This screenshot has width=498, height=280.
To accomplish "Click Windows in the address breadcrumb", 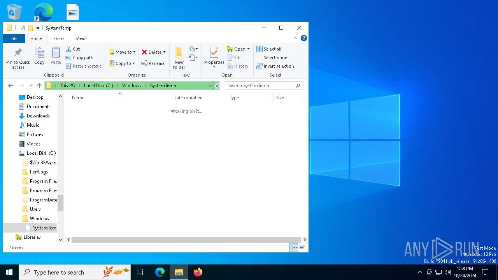I will pos(132,86).
